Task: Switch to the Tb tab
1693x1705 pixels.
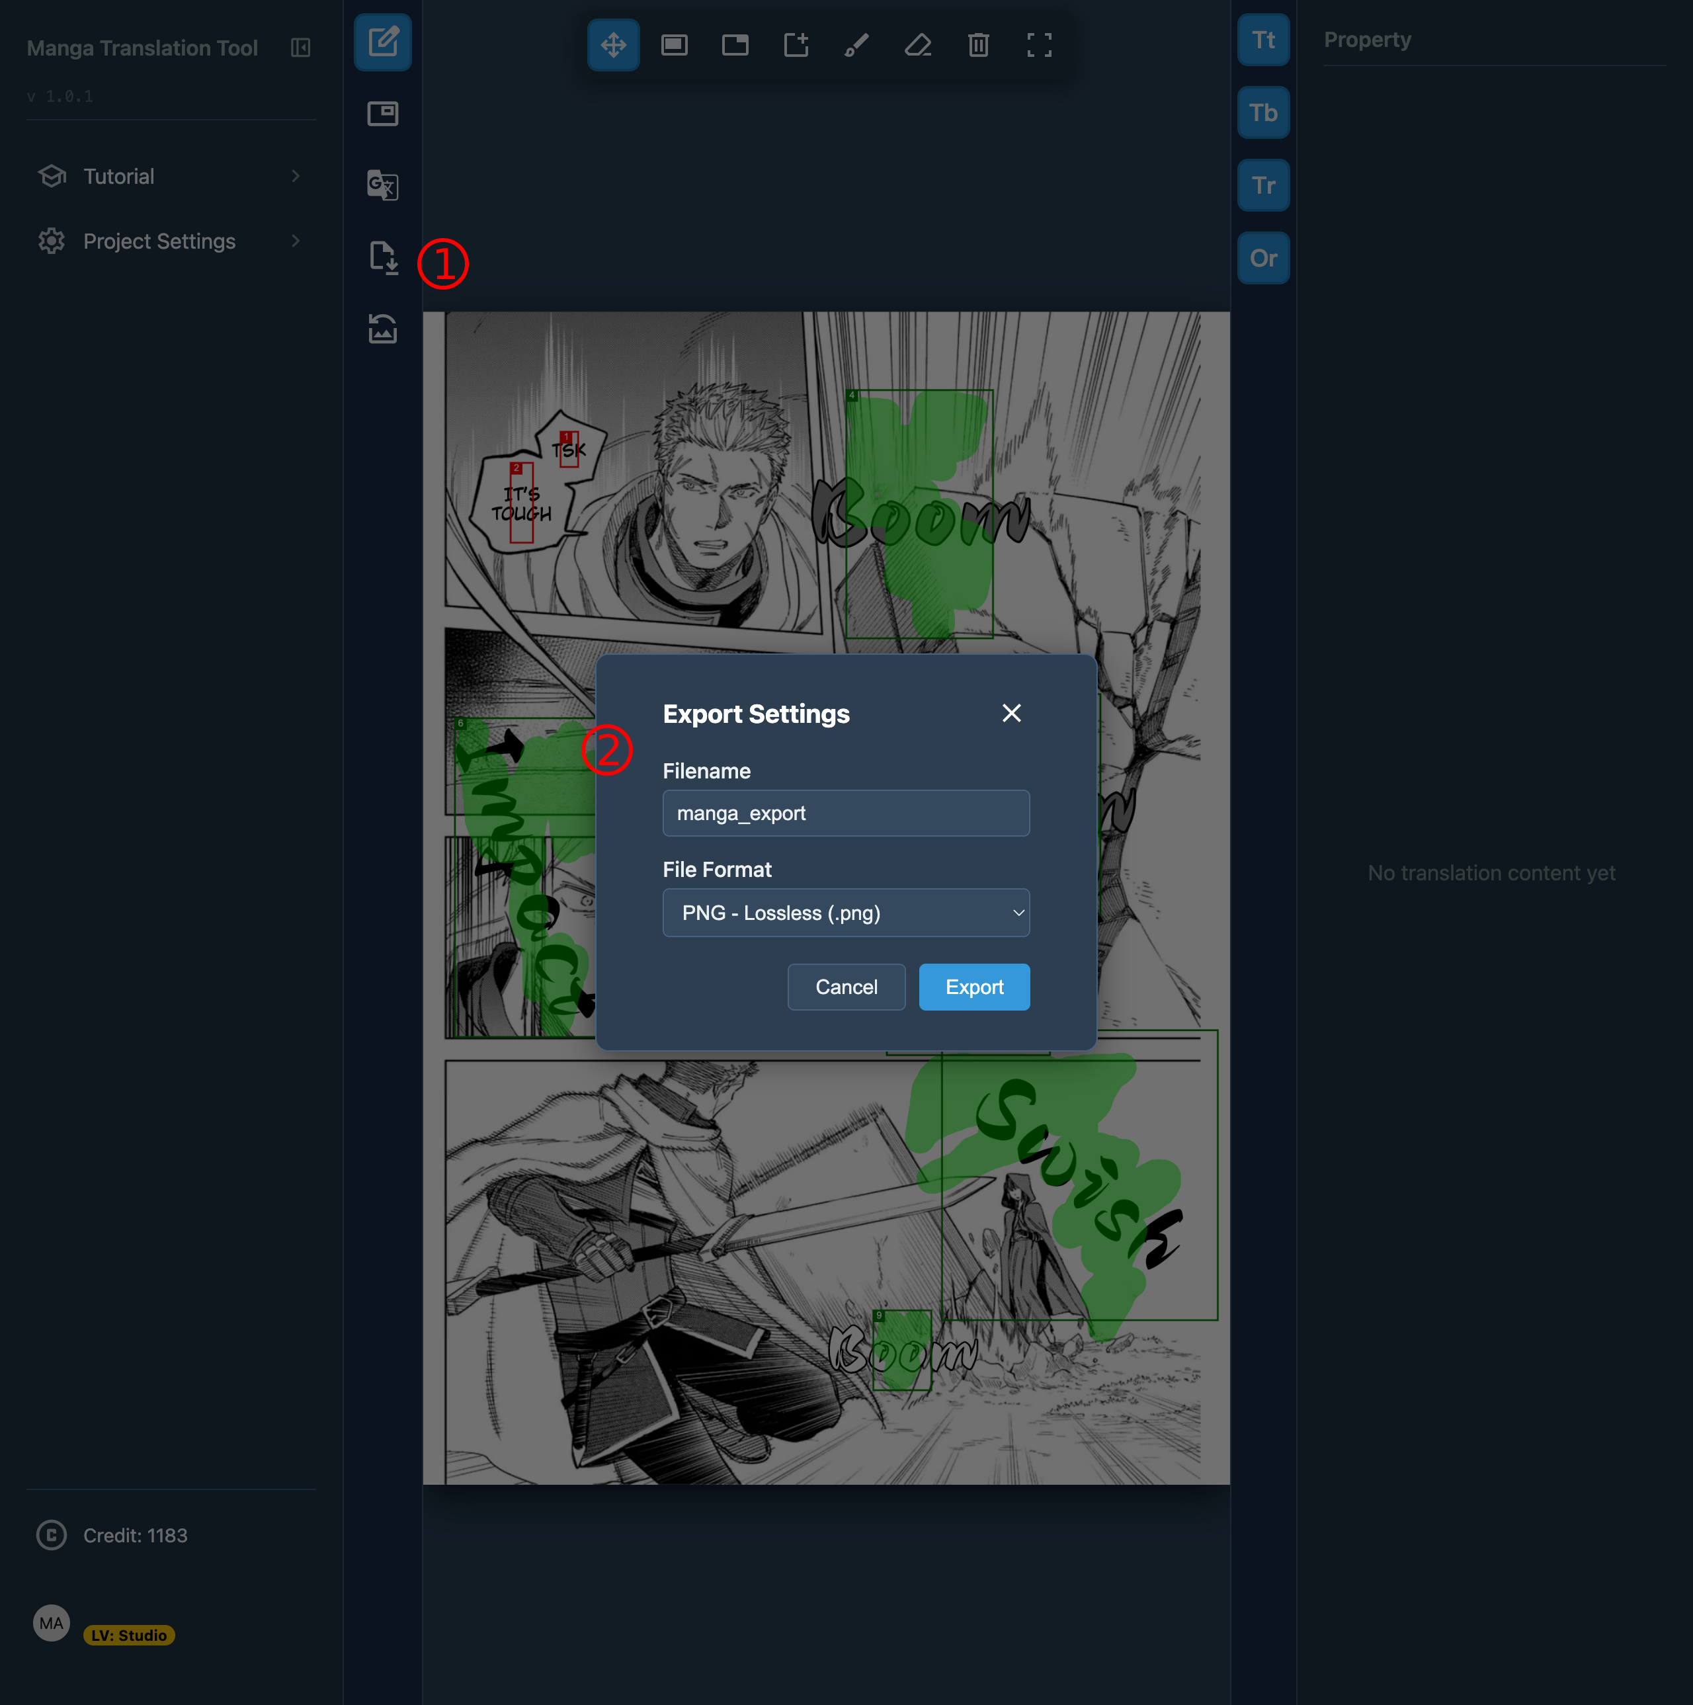Action: click(x=1263, y=113)
